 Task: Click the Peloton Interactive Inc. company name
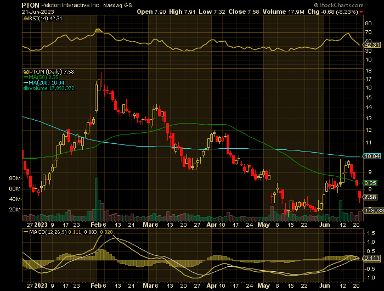click(71, 5)
